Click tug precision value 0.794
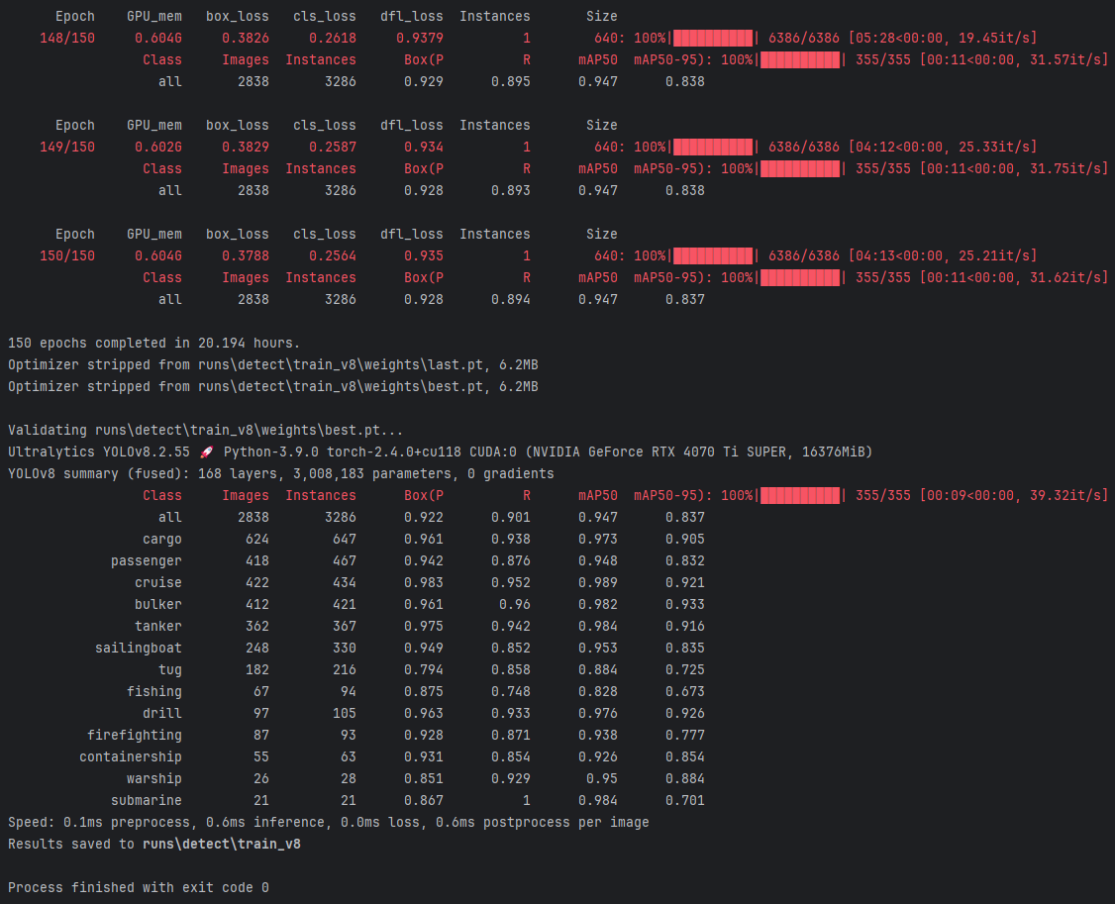 [424, 670]
